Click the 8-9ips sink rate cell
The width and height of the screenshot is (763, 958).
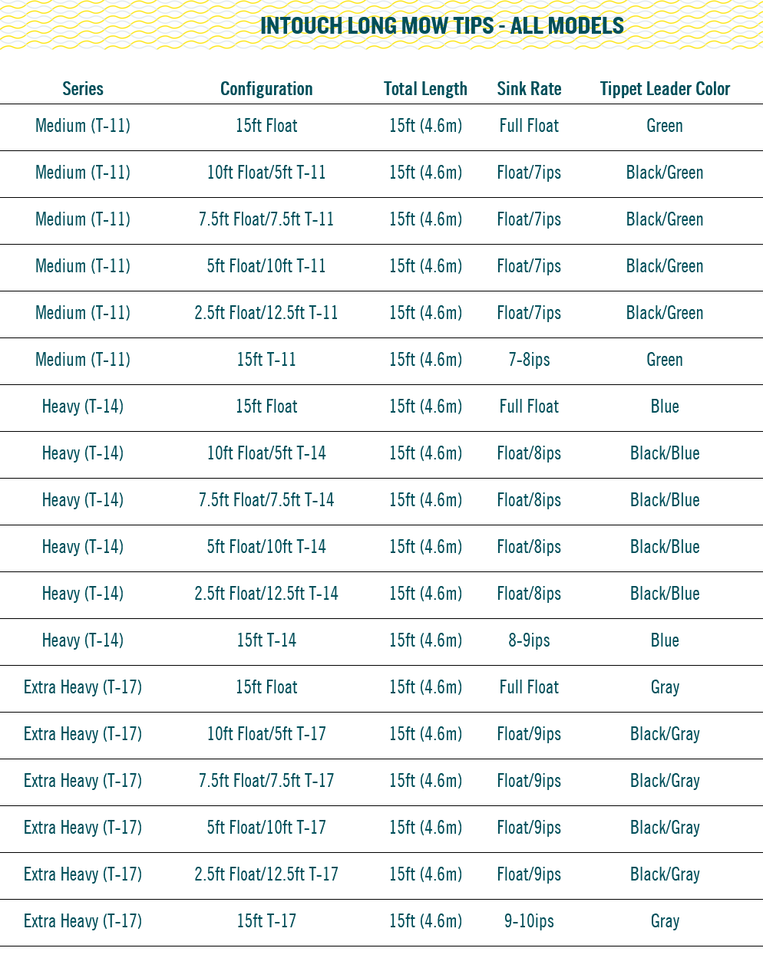click(x=529, y=640)
